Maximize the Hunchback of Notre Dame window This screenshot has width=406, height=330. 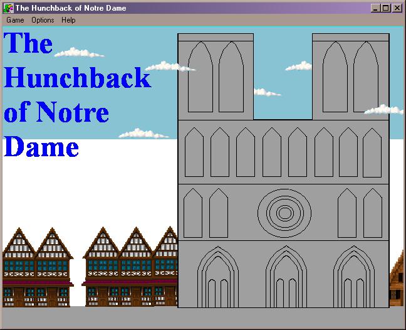point(385,8)
